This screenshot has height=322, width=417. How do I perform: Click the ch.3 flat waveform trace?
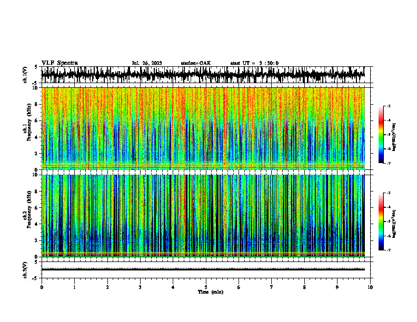[203, 269]
